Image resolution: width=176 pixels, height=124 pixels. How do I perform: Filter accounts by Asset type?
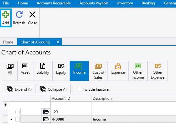pos(25,71)
